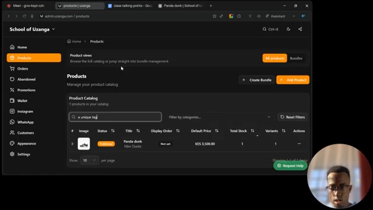
Task: Click the Reset Filters refresh icon
Action: point(282,117)
